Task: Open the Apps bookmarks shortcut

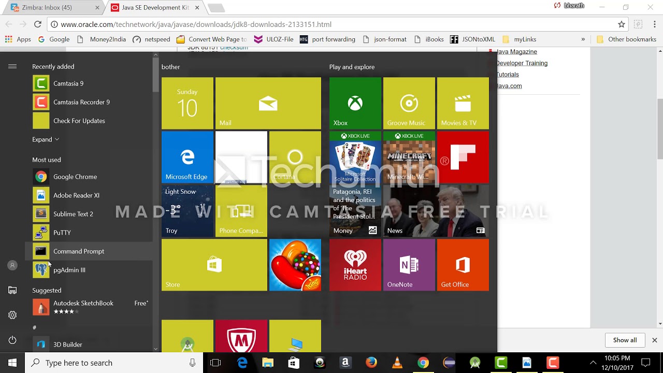Action: tap(18, 39)
